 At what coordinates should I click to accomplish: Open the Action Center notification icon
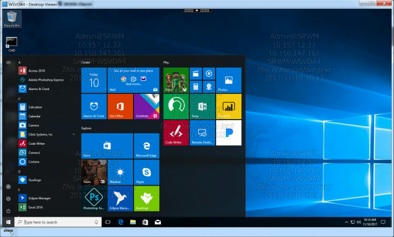pos(383,222)
